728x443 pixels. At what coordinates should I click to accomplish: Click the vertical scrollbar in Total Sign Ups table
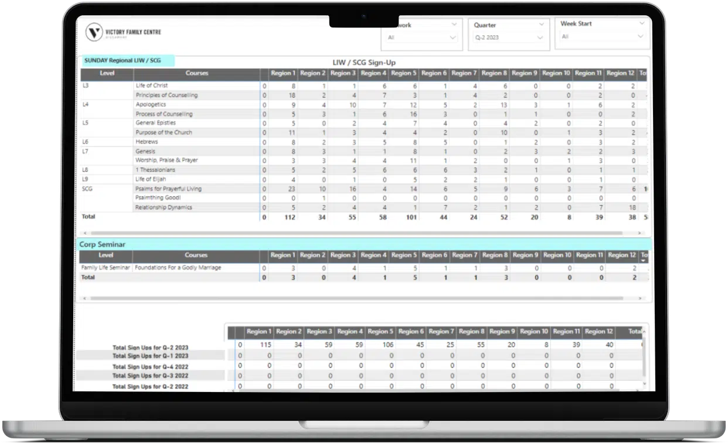click(645, 357)
